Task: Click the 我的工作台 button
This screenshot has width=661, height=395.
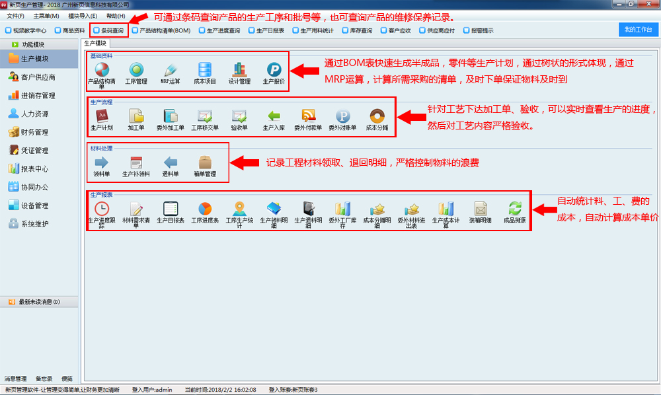Action: tap(638, 30)
